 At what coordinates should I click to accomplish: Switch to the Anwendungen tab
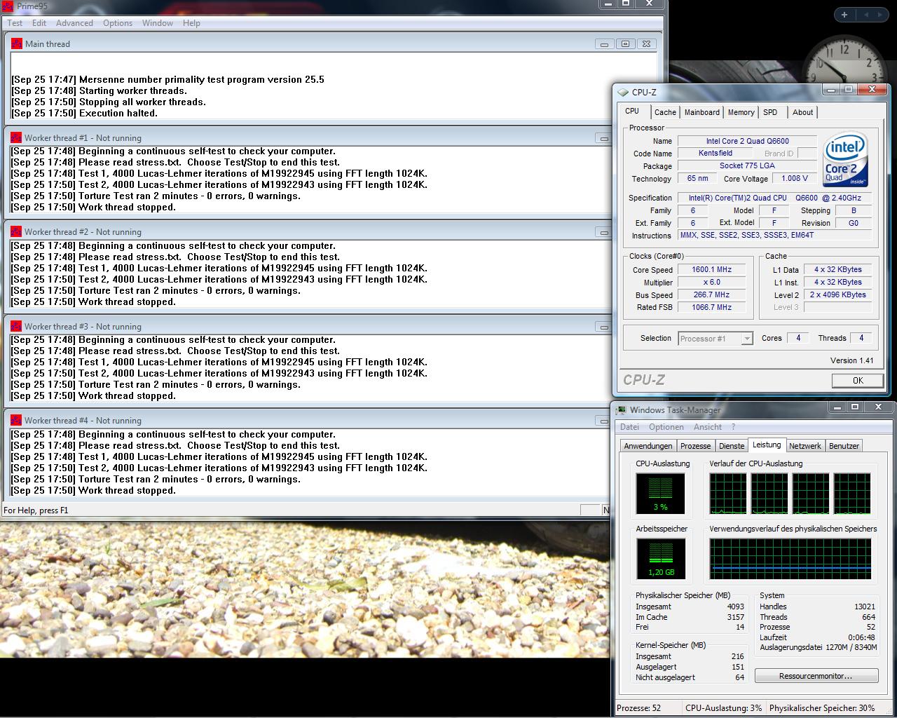click(x=648, y=446)
